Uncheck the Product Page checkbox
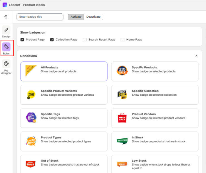This screenshot has height=173, width=206. point(22,40)
